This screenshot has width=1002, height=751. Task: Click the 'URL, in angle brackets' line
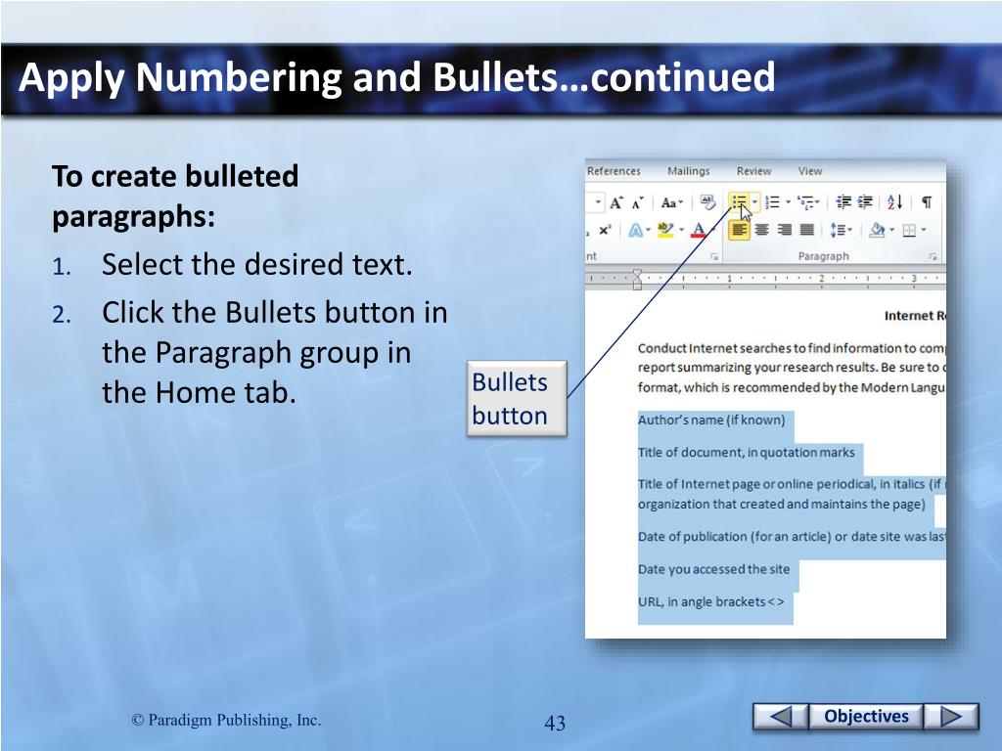(710, 602)
